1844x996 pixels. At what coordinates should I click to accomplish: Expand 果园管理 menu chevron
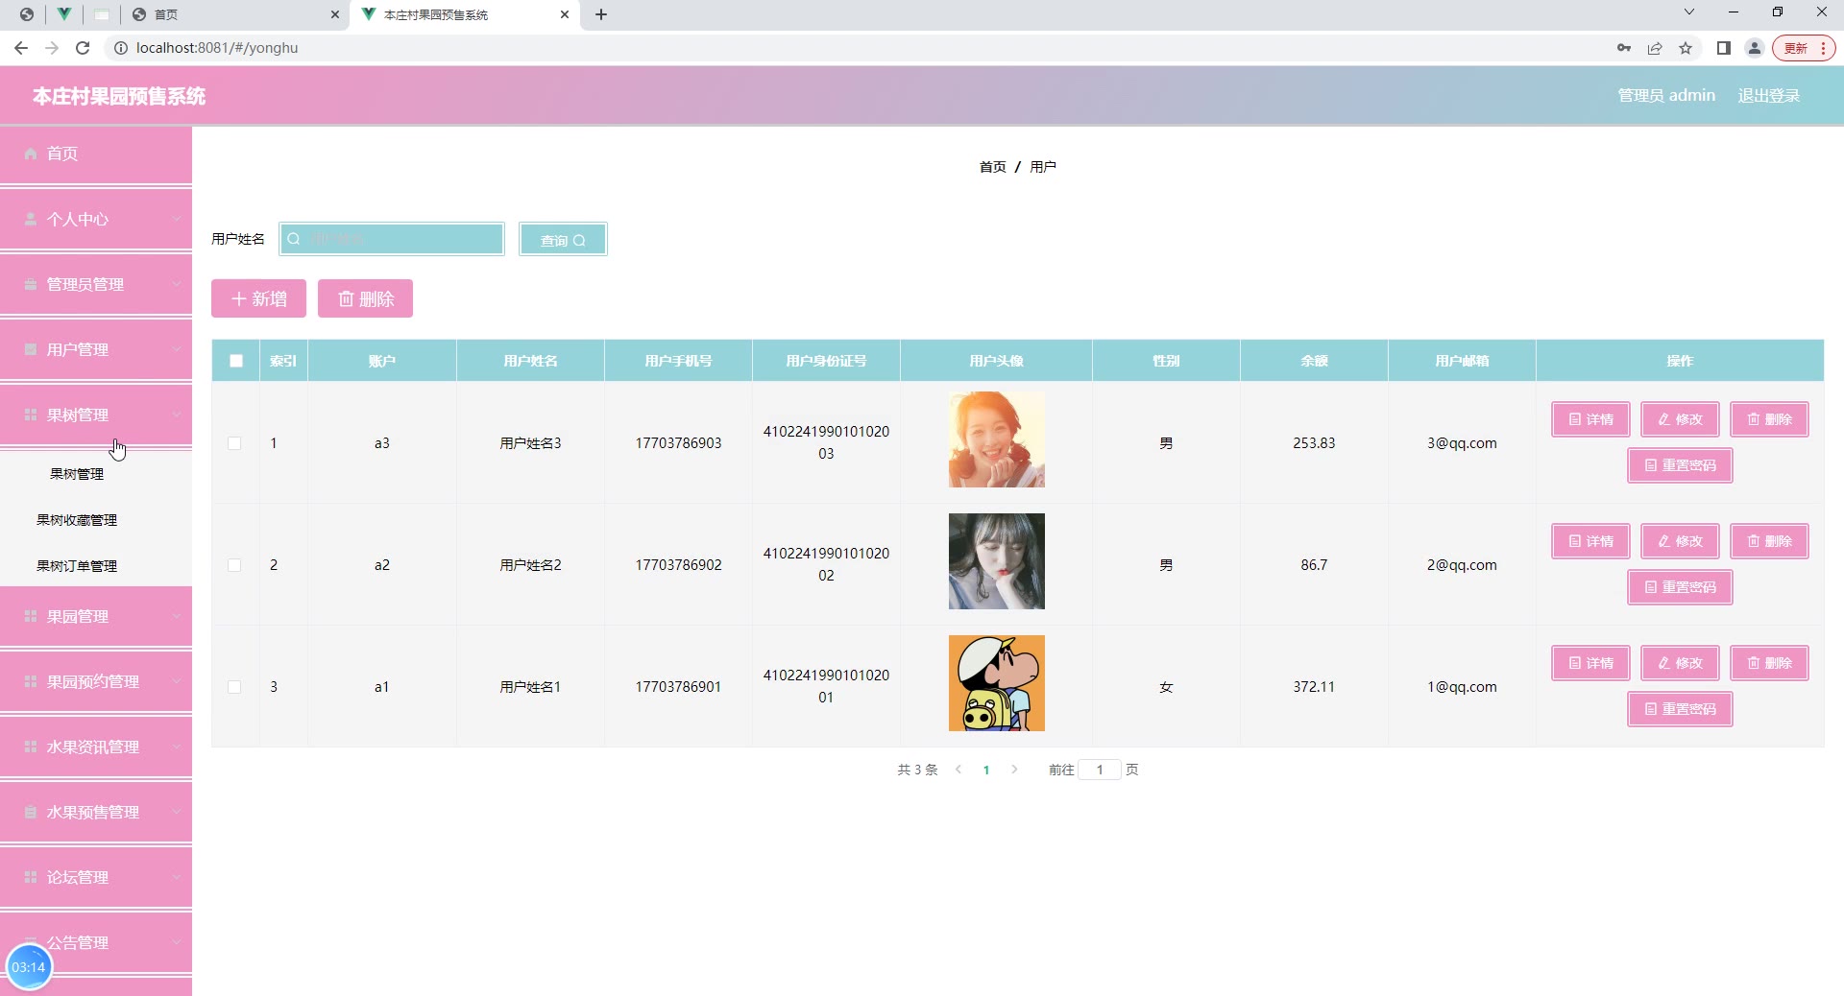click(x=177, y=616)
